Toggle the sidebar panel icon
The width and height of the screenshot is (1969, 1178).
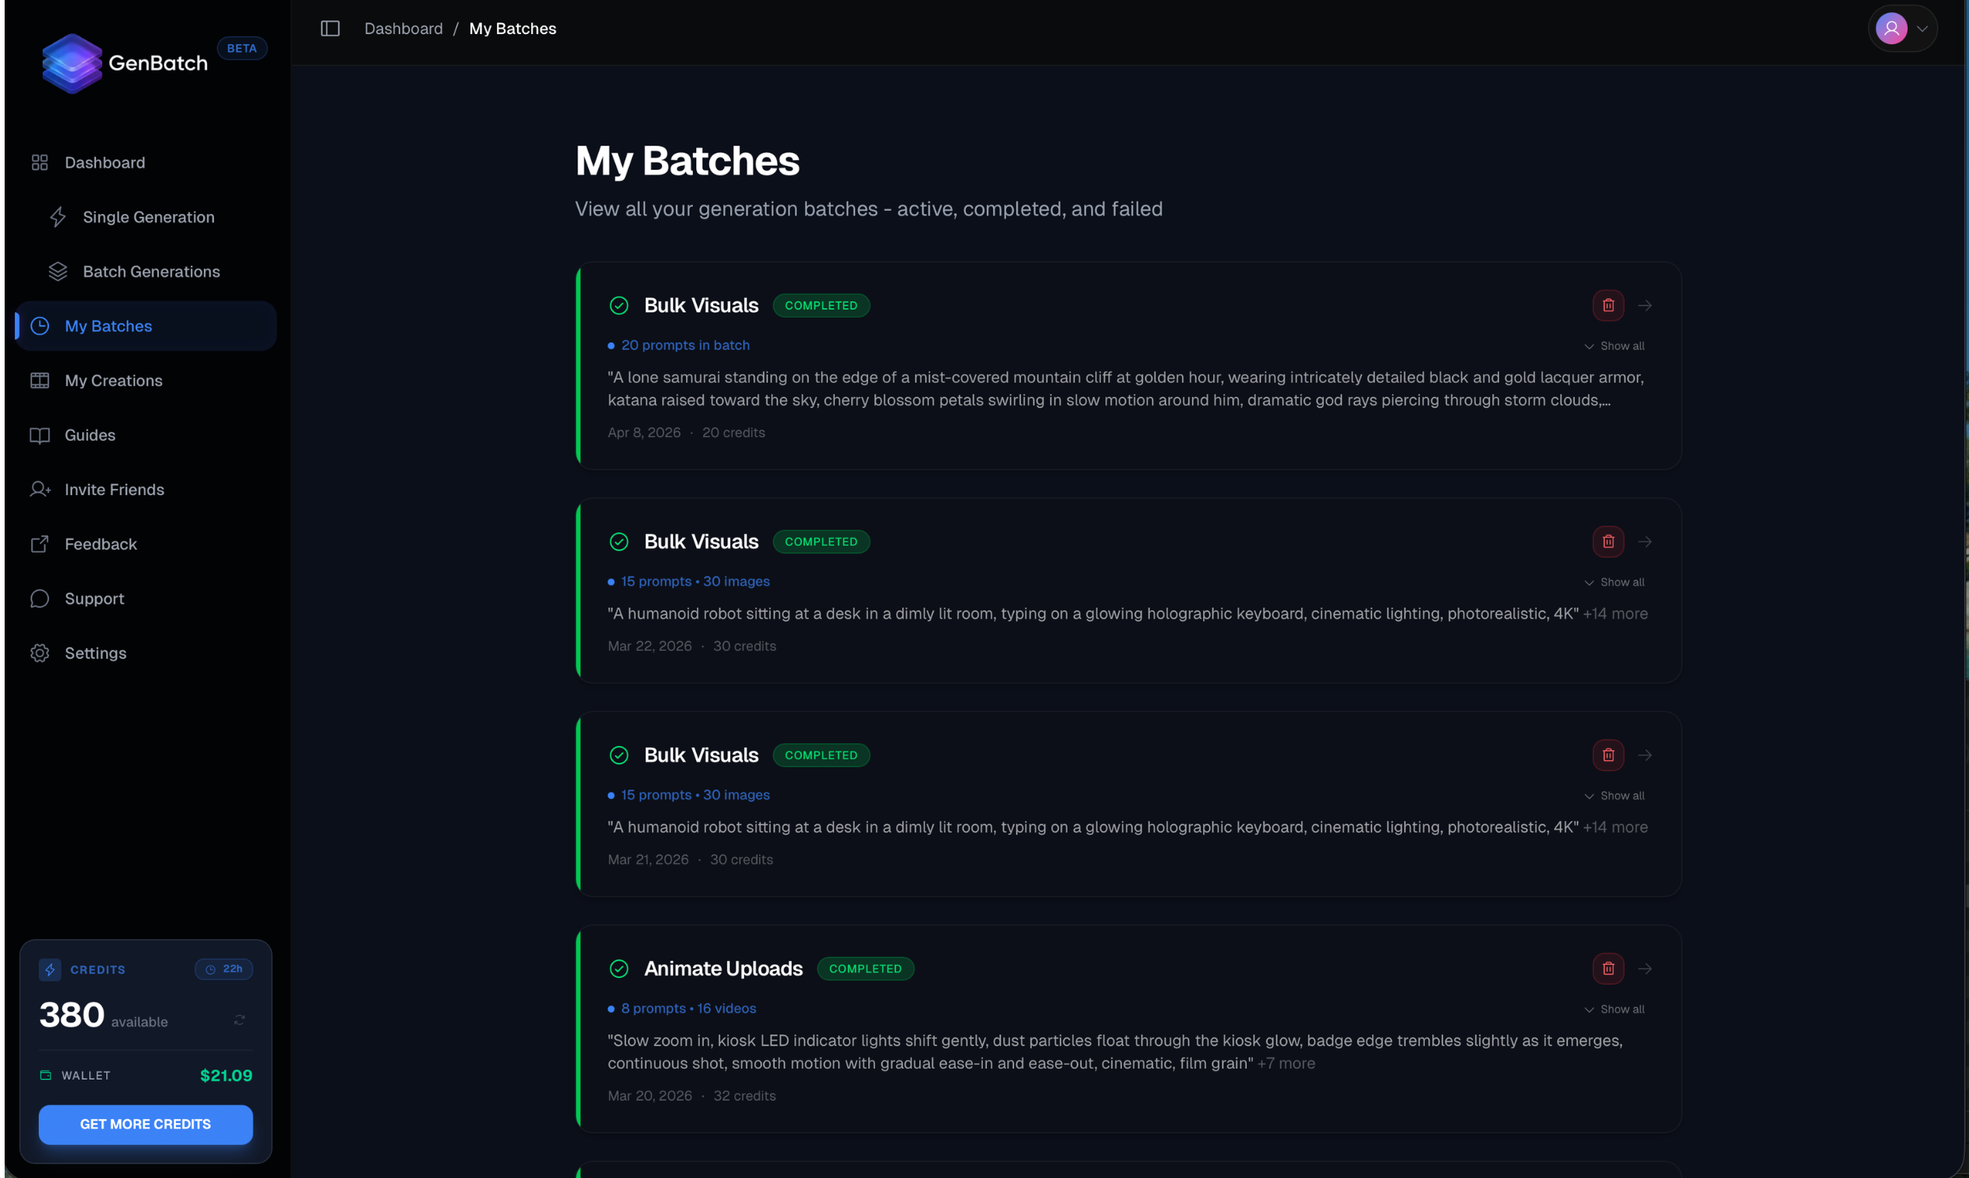(x=330, y=29)
